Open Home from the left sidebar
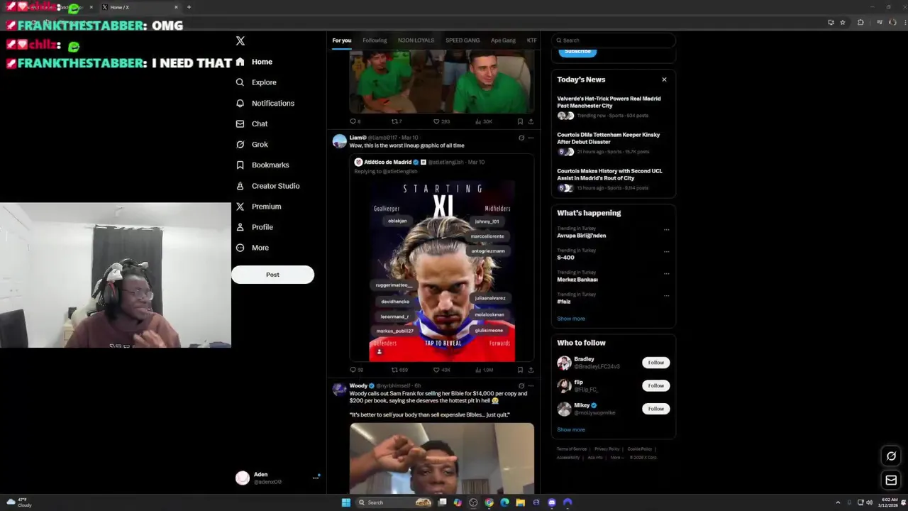 pyautogui.click(x=254, y=62)
